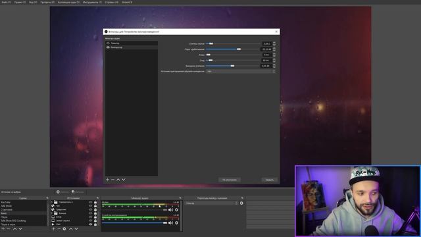The width and height of the screenshot is (421, 237).
Task: Step the release value spinner
Action: 274,61
